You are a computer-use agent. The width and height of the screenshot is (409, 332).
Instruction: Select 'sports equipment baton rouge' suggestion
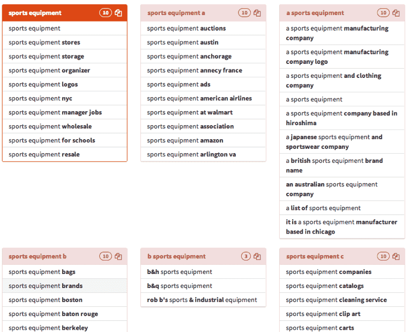pyautogui.click(x=65, y=314)
